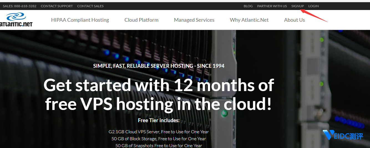Click the sales phone number 888-618-3282
The image size is (370, 148).
point(25,6)
